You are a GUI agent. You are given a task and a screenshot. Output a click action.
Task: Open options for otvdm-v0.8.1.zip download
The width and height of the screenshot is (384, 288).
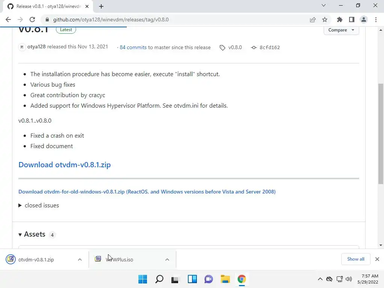coord(79,259)
